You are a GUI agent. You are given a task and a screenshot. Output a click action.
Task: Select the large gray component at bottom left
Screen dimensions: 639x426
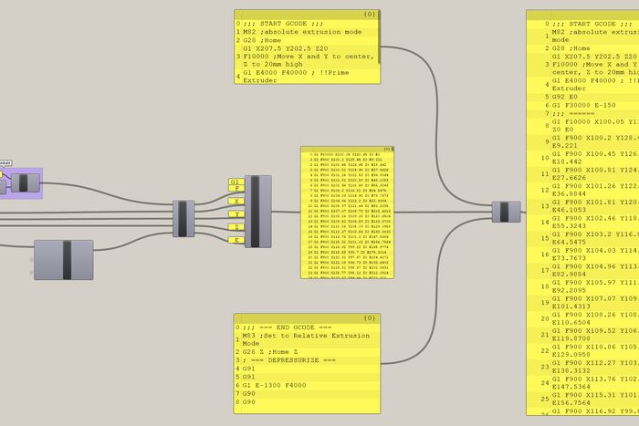[x=63, y=260]
